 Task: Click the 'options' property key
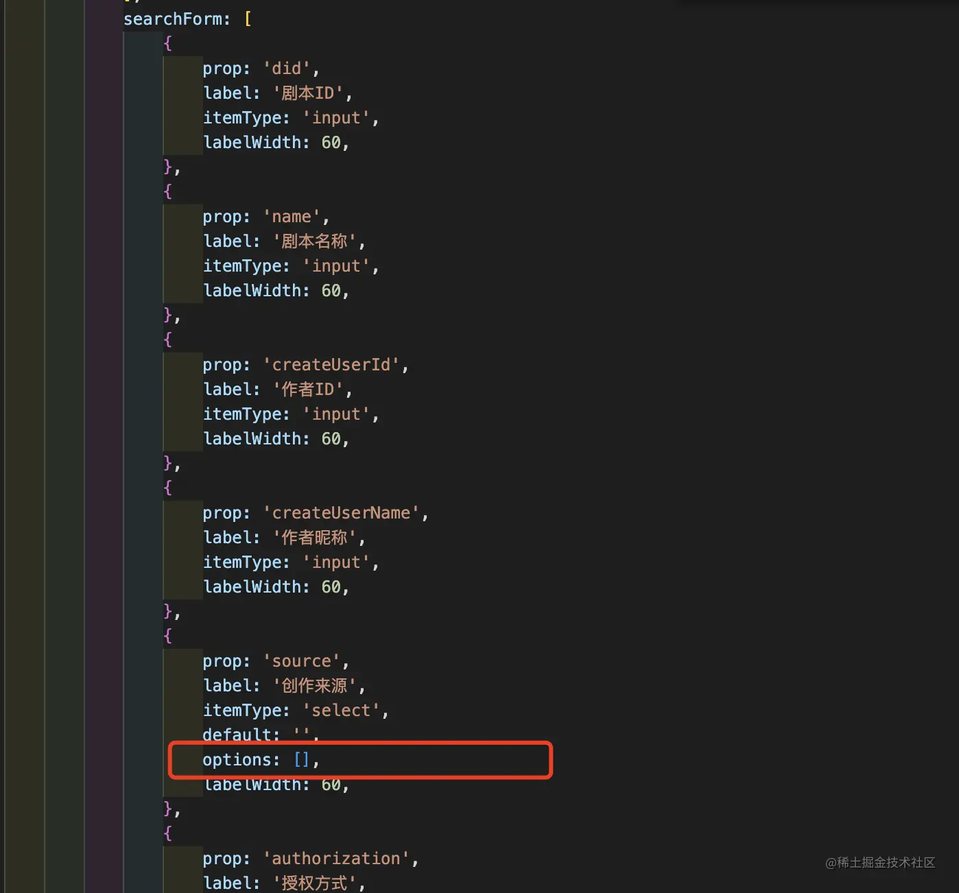(x=237, y=760)
